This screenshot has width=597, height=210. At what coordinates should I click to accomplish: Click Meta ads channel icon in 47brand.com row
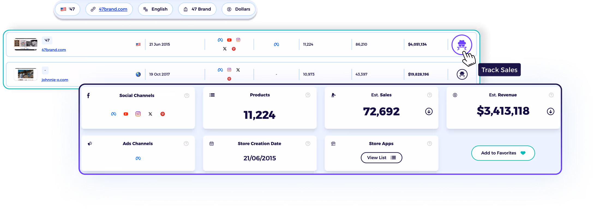point(276,45)
